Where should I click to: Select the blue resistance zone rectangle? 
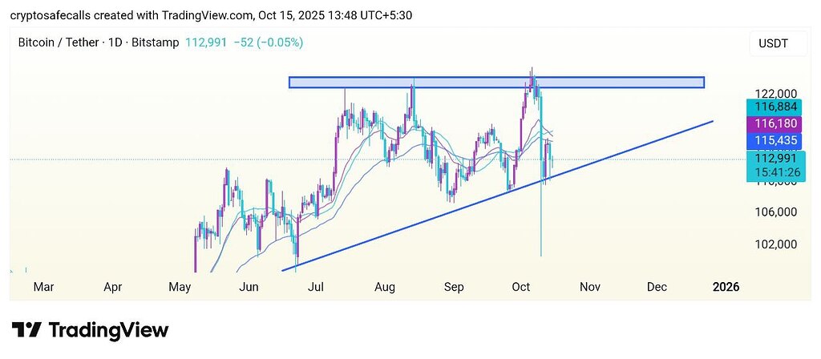pos(495,82)
